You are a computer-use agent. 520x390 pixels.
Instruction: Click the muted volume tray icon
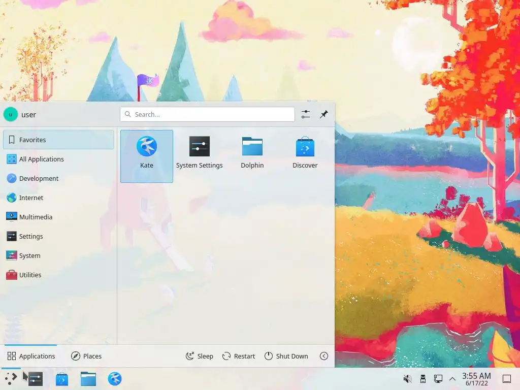coord(407,379)
